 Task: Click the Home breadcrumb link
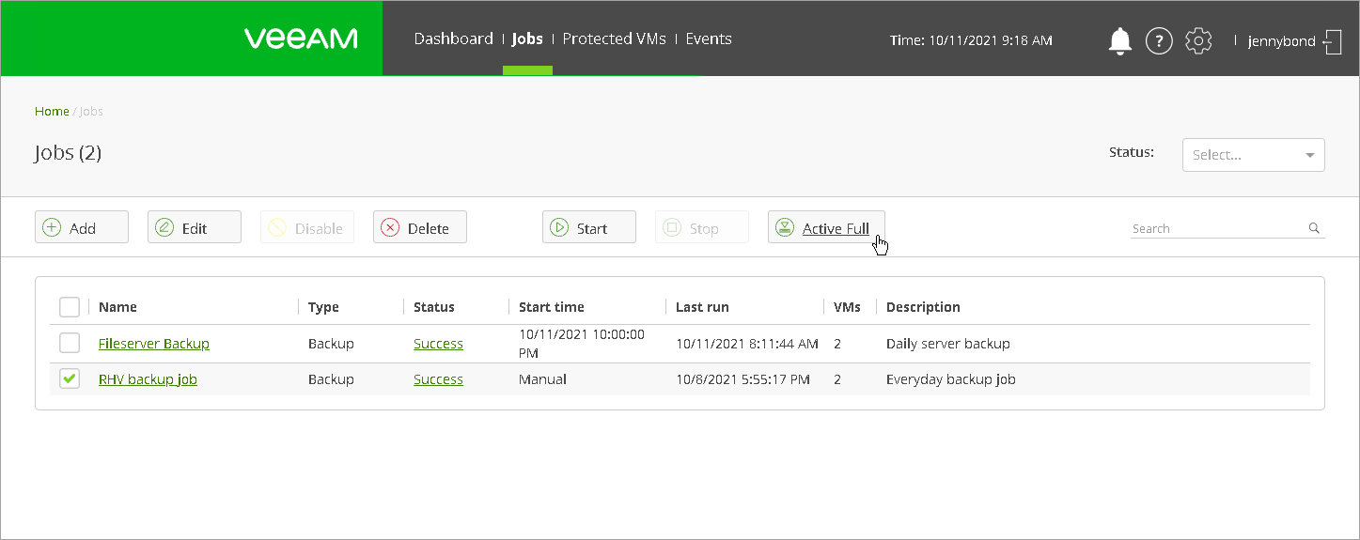tap(52, 111)
